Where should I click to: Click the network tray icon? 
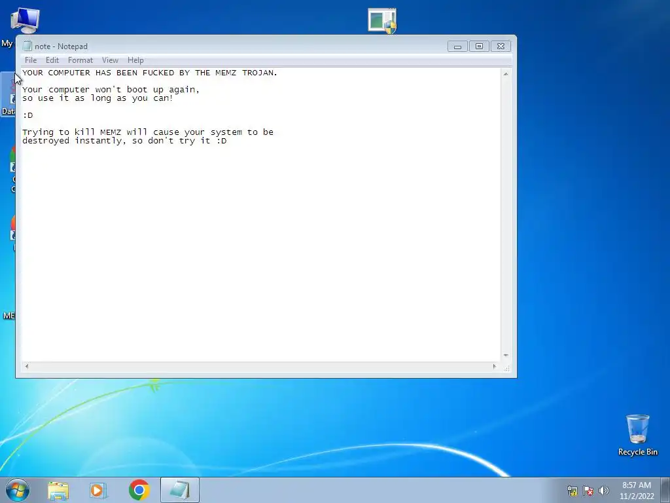pos(572,491)
